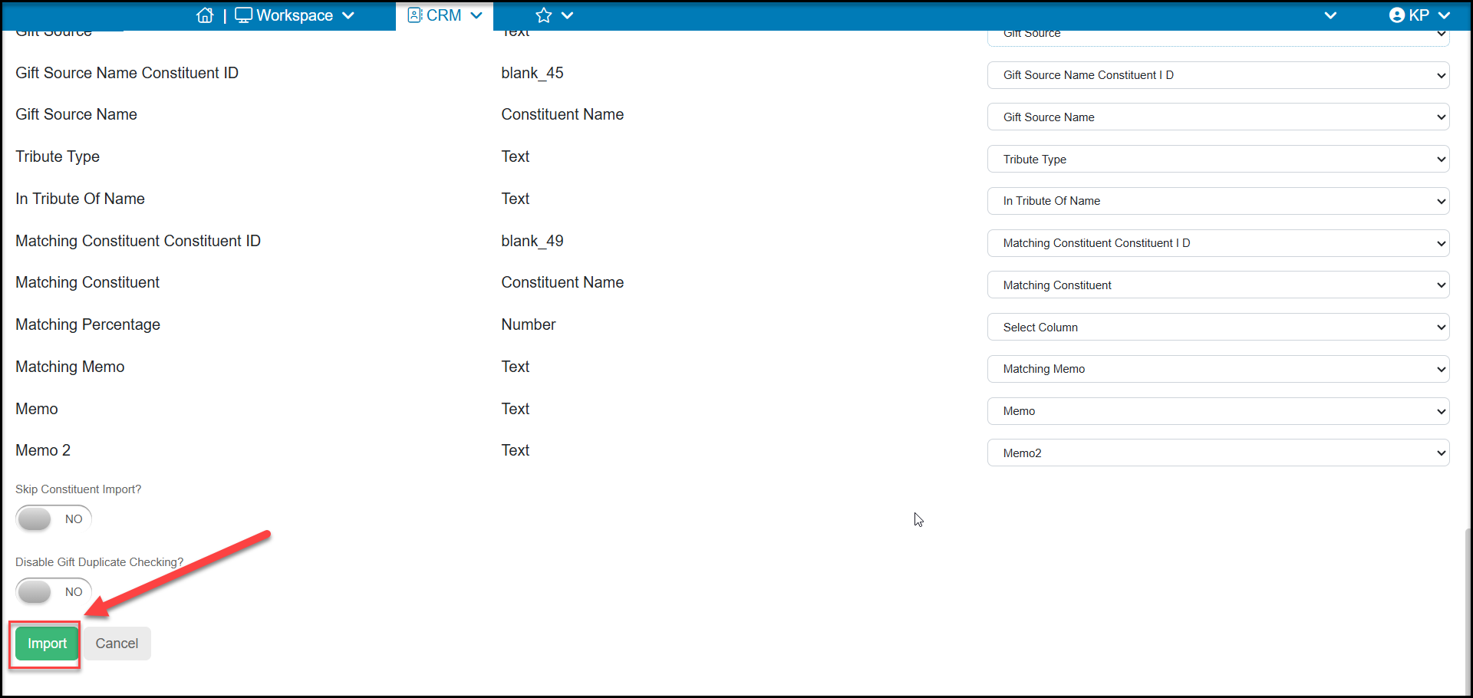Click the Workspace monitor icon
This screenshot has width=1473, height=698.
(243, 15)
